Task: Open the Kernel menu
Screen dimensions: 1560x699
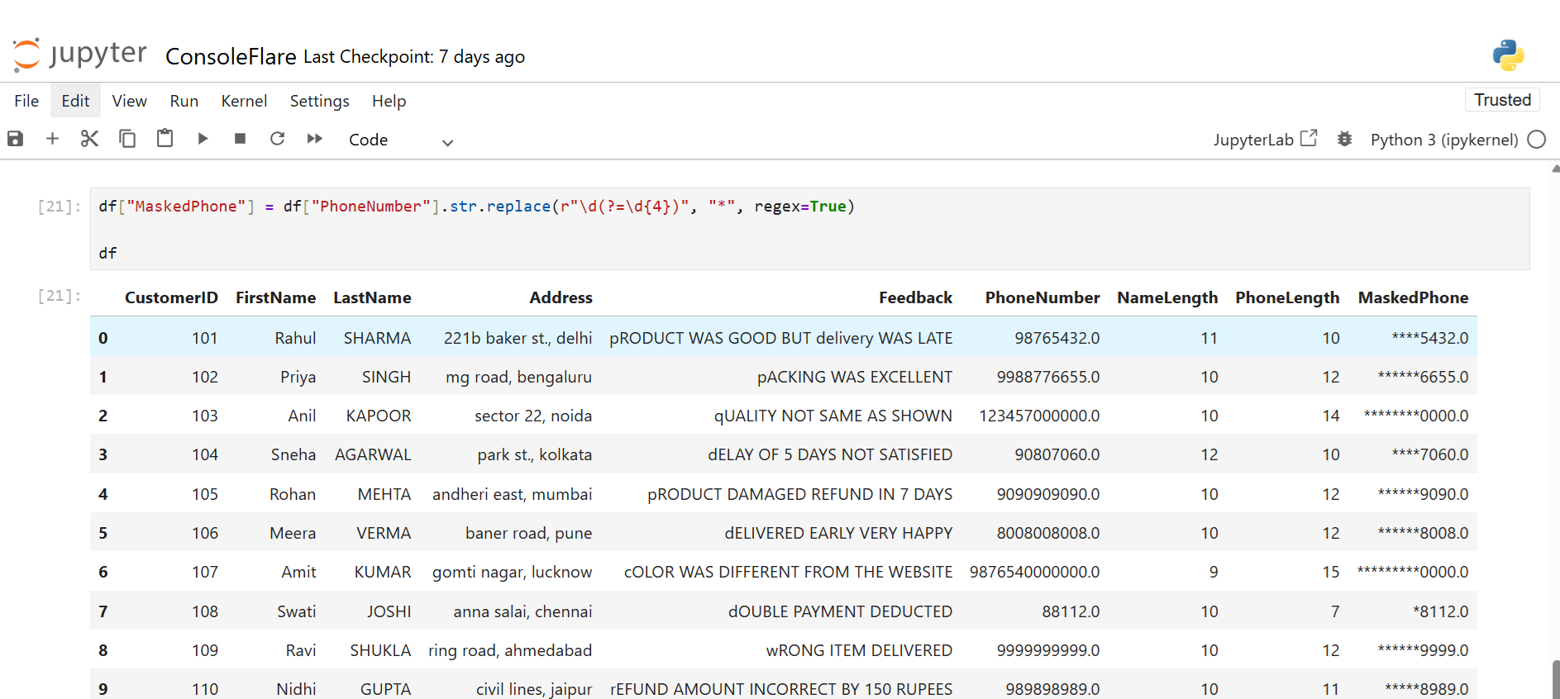Action: pyautogui.click(x=244, y=101)
